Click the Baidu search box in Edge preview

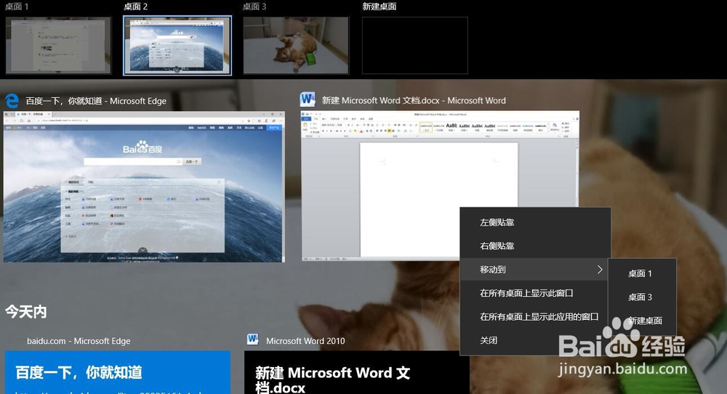click(x=133, y=162)
